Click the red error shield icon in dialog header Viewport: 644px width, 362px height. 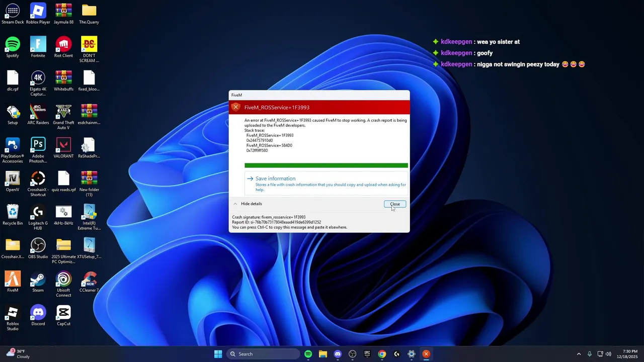[235, 107]
